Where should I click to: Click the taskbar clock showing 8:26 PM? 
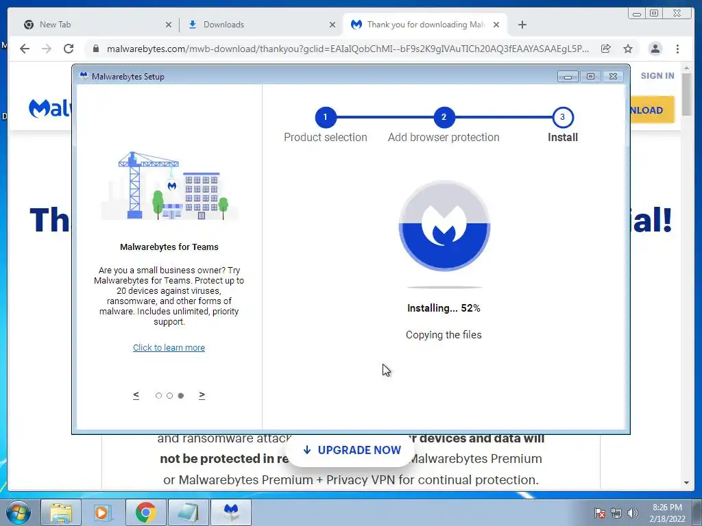click(x=667, y=513)
